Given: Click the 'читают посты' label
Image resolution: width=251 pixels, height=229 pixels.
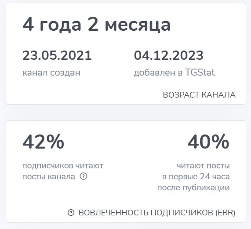Looking at the screenshot, I should point(203,166).
